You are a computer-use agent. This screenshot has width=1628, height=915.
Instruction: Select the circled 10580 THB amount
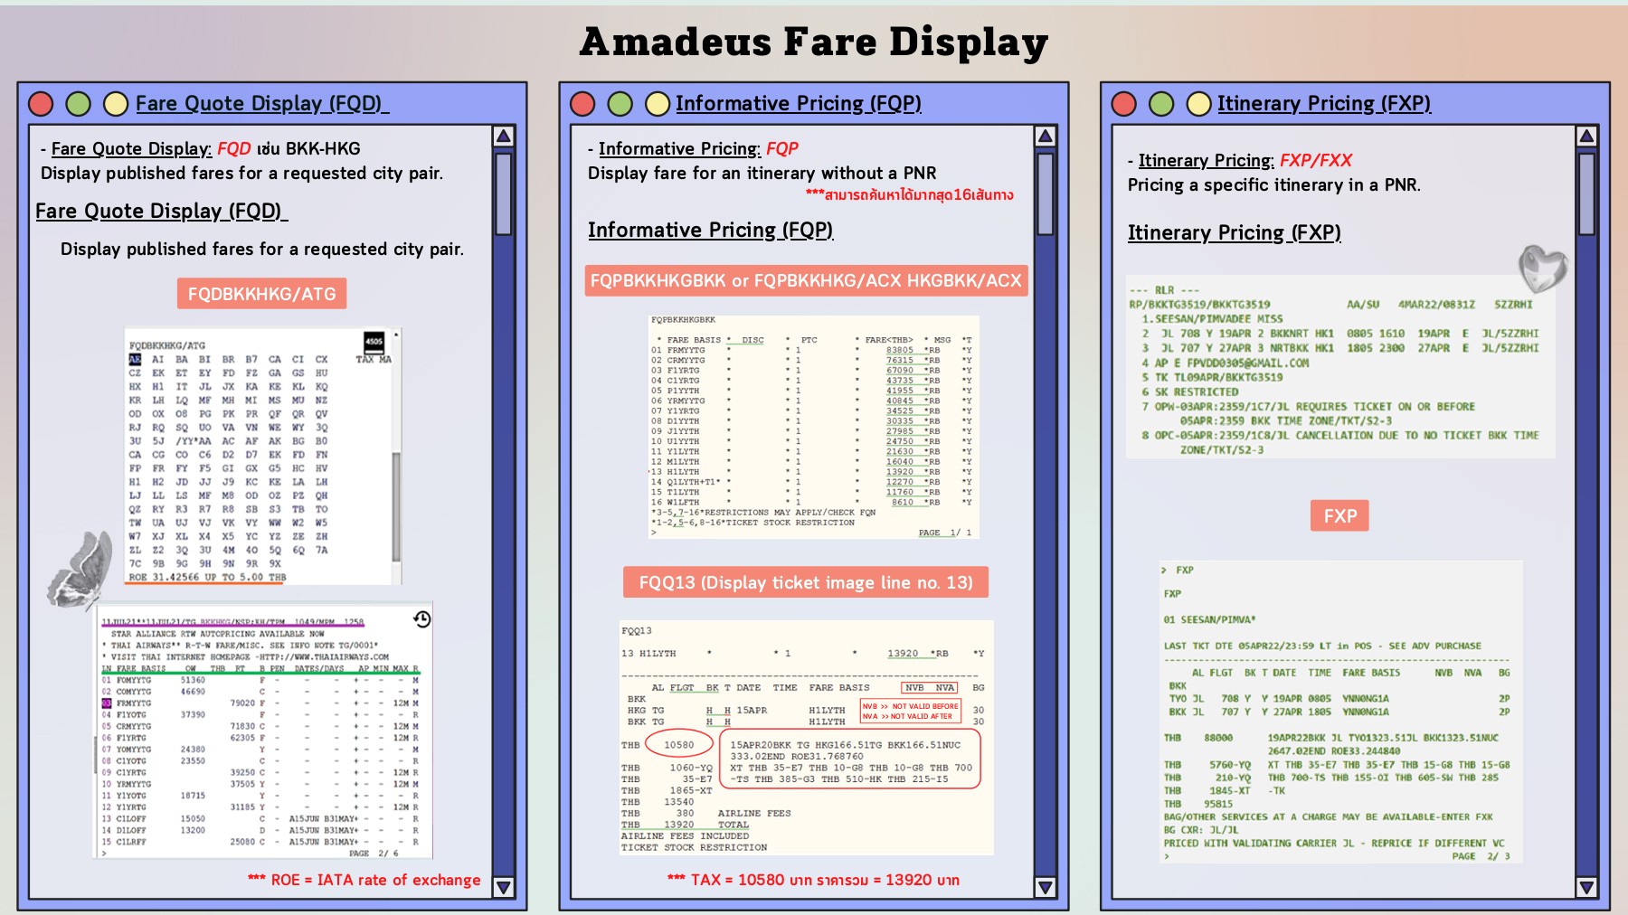[677, 742]
